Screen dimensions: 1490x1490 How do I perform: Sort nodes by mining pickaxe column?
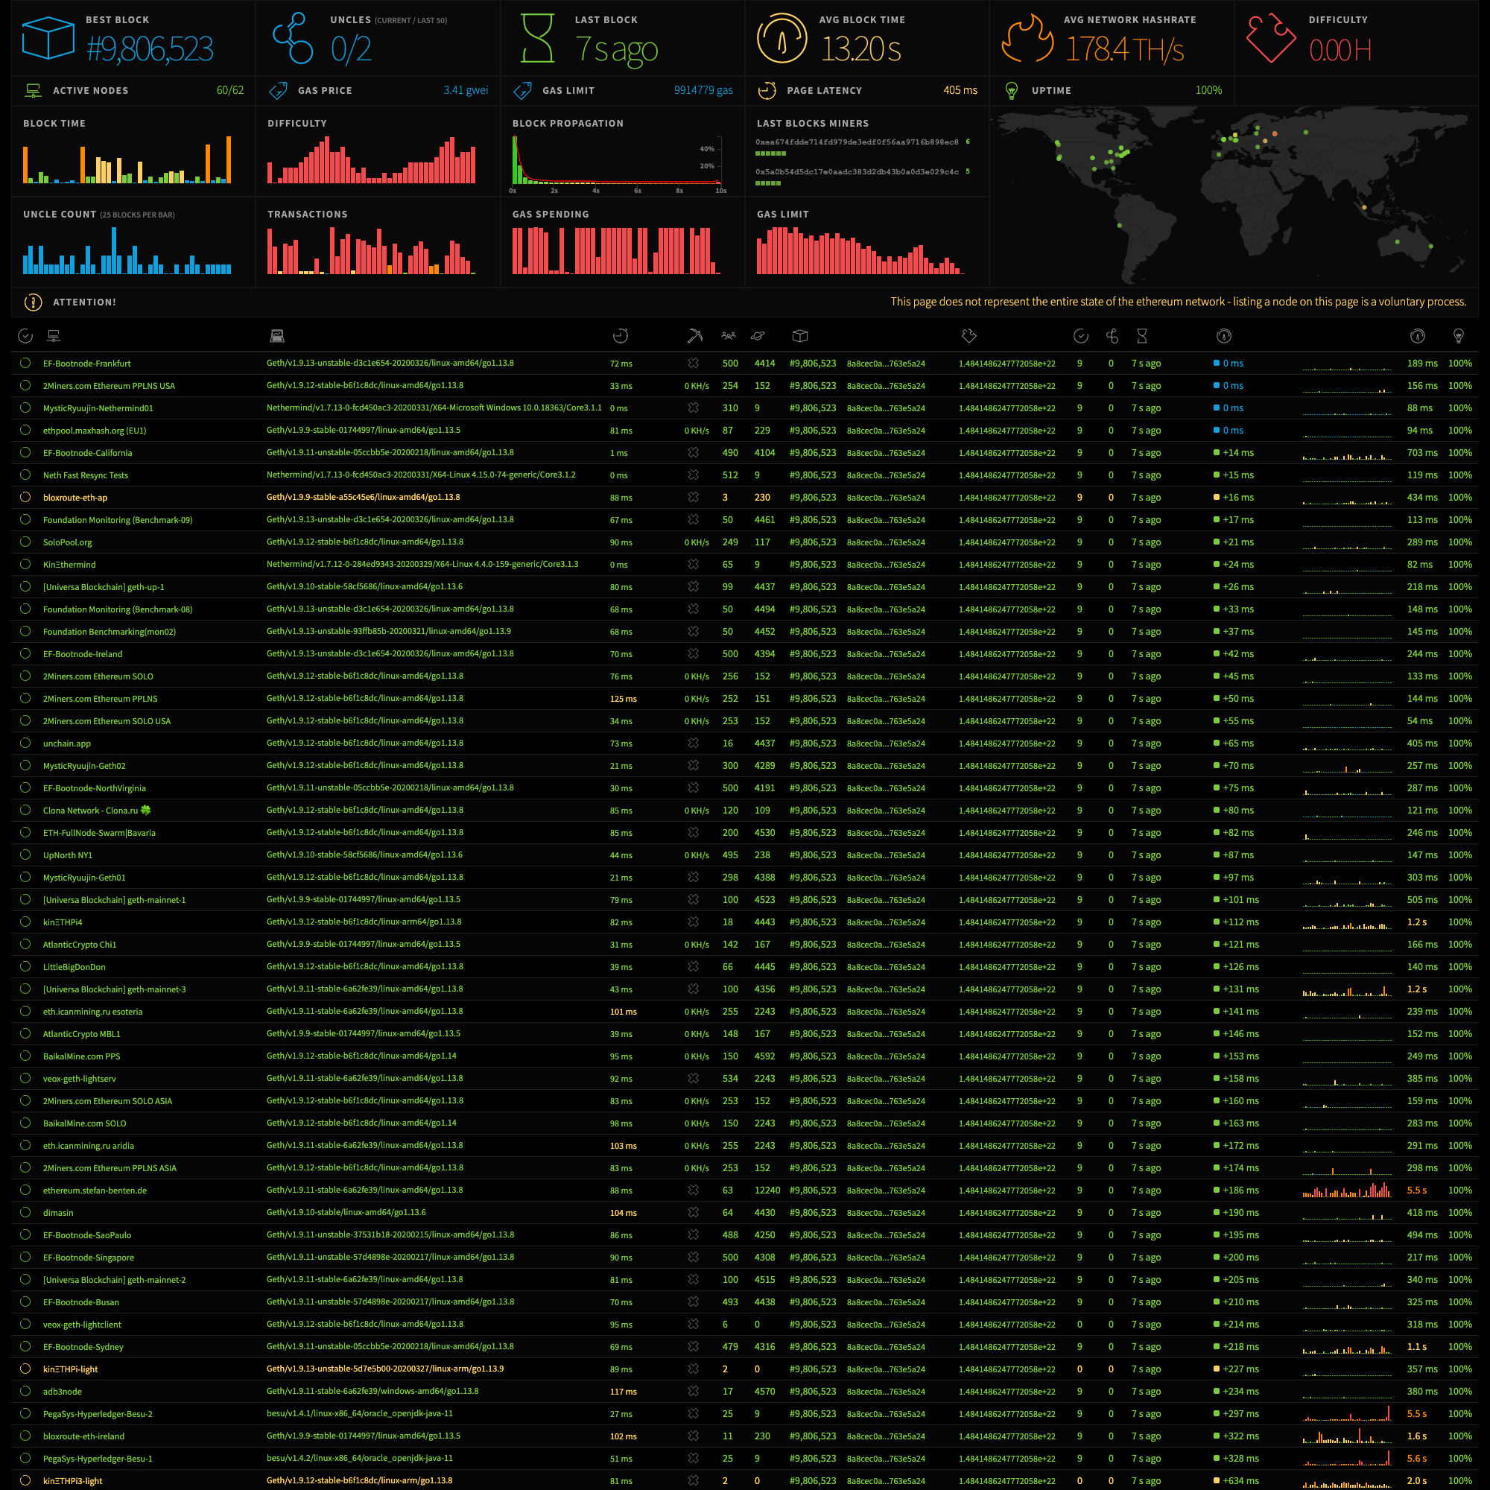point(694,335)
